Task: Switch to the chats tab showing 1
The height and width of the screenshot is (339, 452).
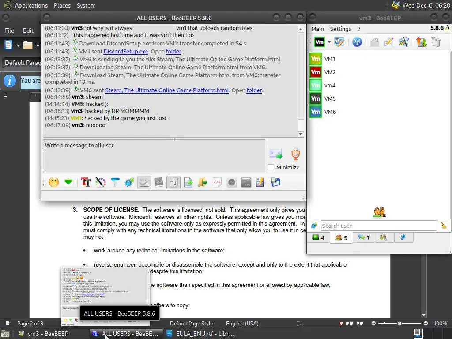Action: tap(364, 237)
